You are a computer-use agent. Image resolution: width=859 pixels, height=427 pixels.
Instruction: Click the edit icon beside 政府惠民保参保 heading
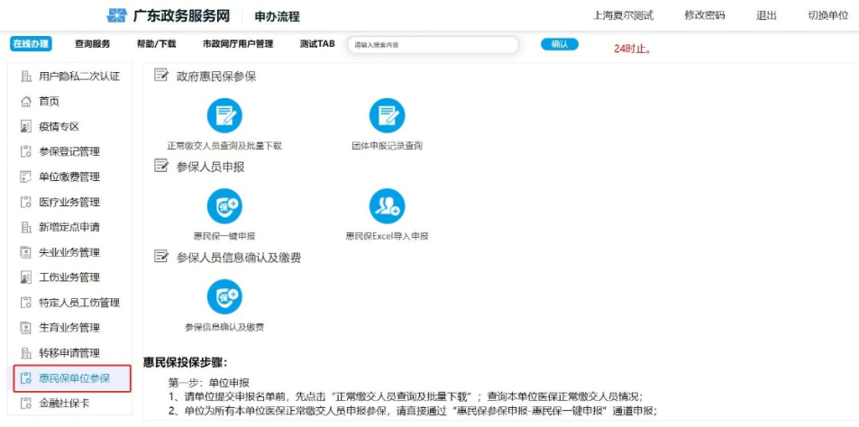(161, 76)
